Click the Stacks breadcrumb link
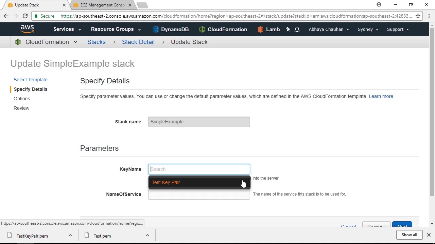This screenshot has height=244, width=435. click(x=97, y=42)
